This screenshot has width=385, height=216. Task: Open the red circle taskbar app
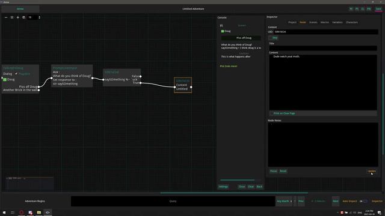[x=22, y=212]
